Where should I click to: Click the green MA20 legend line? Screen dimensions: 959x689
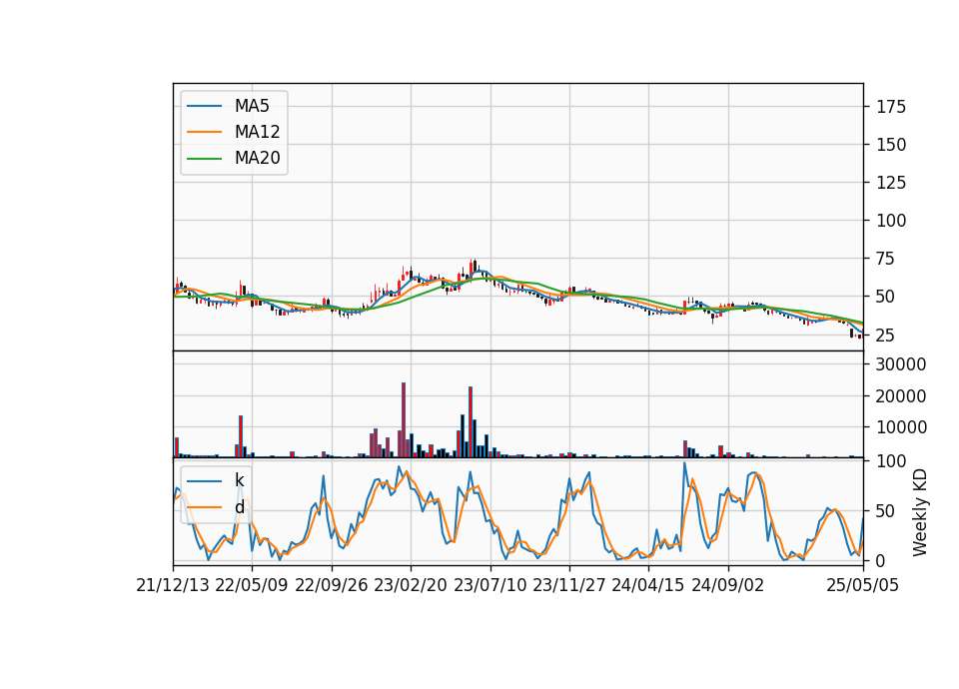click(x=204, y=159)
